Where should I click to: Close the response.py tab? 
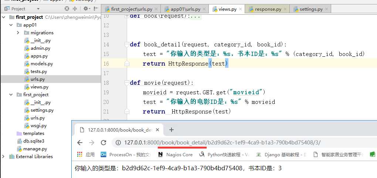point(285,9)
